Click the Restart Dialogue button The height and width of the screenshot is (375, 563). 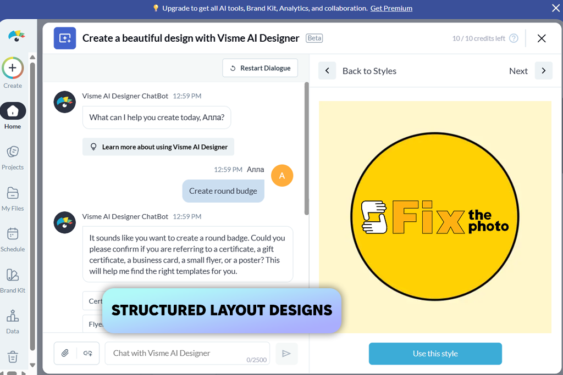point(260,68)
